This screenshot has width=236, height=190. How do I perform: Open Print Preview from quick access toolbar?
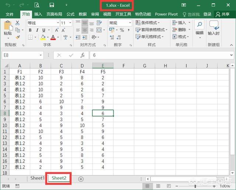[37, 5]
